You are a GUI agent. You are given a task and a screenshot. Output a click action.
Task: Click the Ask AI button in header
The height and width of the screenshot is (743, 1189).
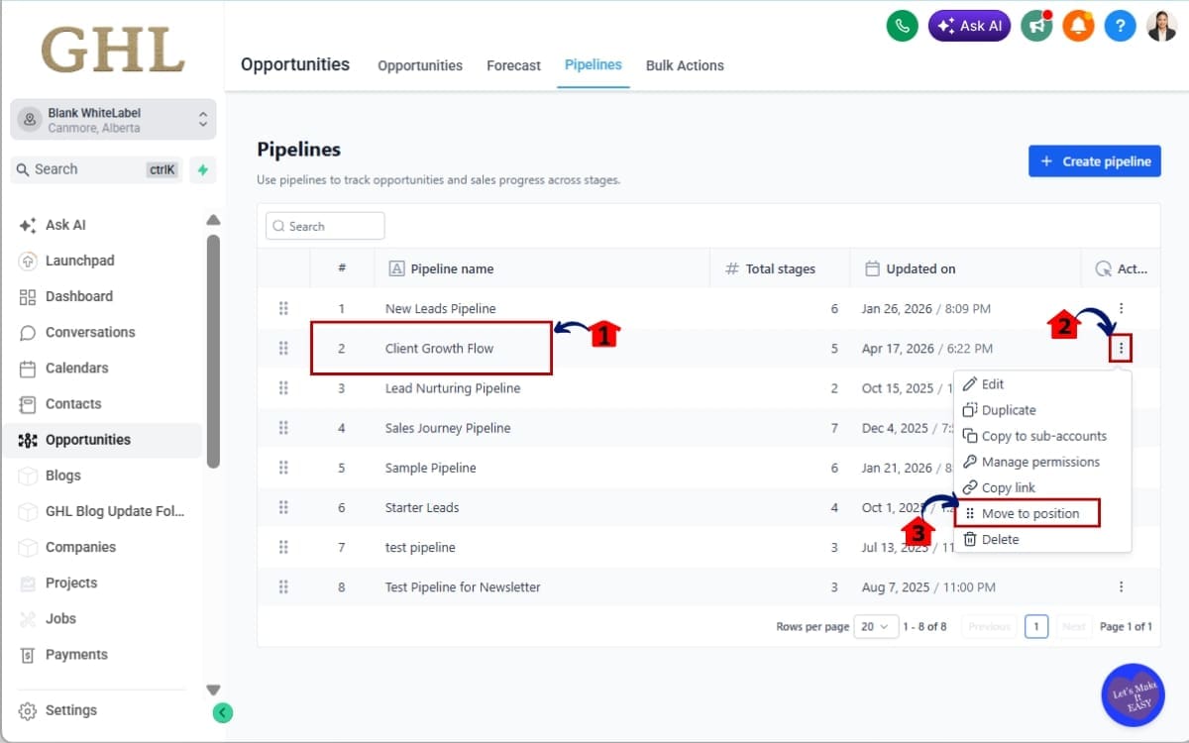point(969,26)
